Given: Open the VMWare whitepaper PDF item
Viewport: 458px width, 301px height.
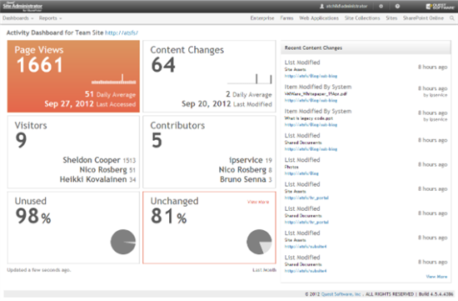Looking at the screenshot, I should pos(316,94).
